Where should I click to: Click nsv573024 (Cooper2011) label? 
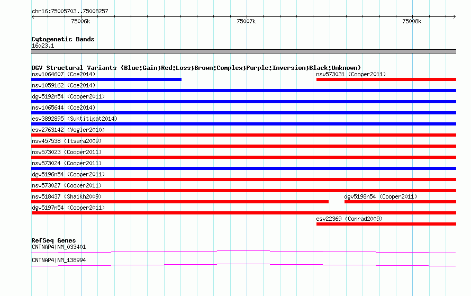(x=67, y=163)
